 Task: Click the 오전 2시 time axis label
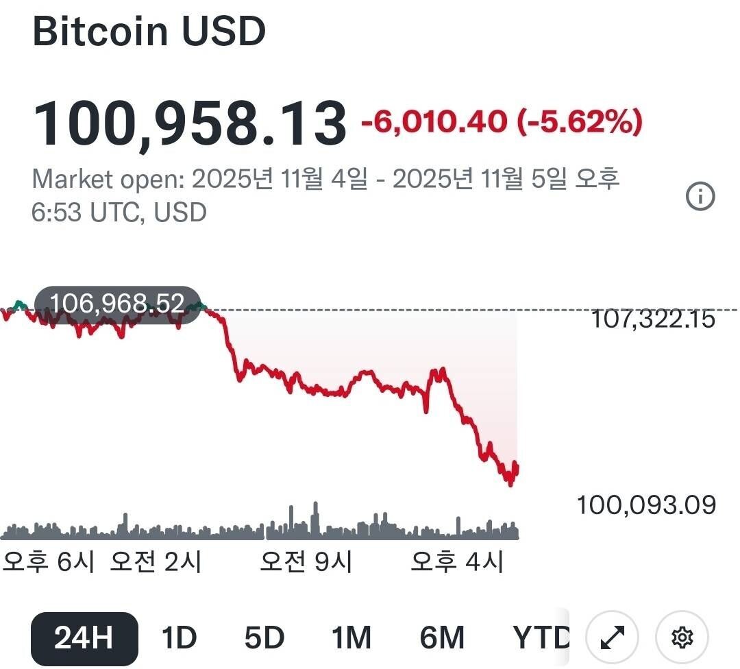point(156,562)
